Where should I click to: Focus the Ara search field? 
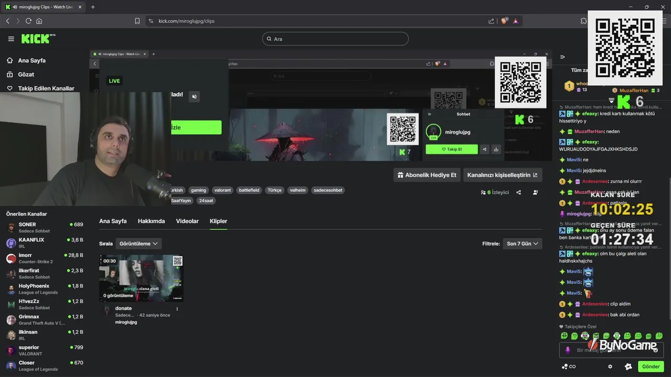click(x=335, y=39)
